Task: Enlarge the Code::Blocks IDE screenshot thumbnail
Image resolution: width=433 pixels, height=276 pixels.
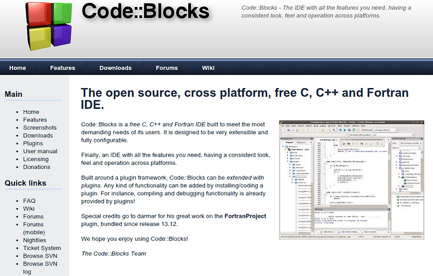Action: 352,180
